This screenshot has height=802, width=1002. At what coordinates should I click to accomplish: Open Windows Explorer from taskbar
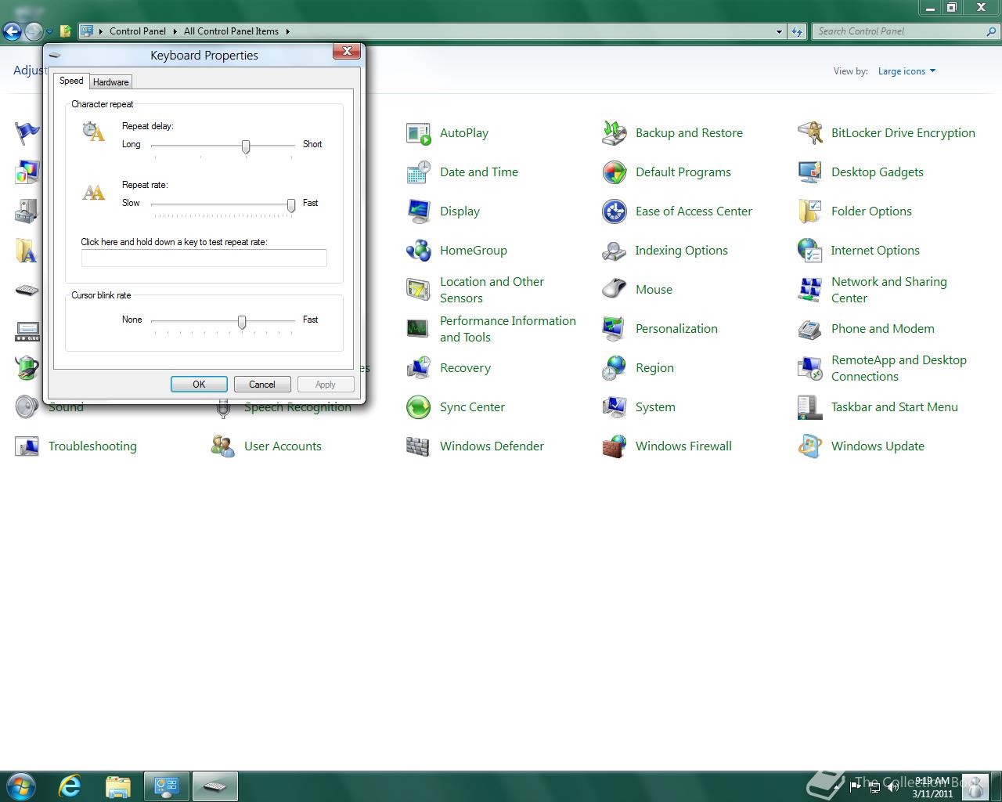(118, 786)
